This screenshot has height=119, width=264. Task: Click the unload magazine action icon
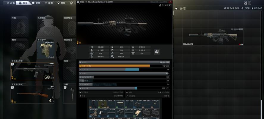tap(92, 50)
